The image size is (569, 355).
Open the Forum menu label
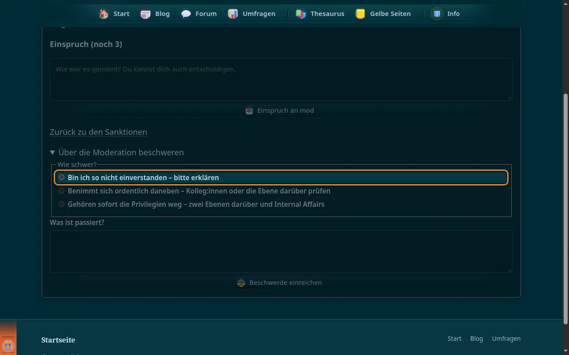click(x=206, y=14)
